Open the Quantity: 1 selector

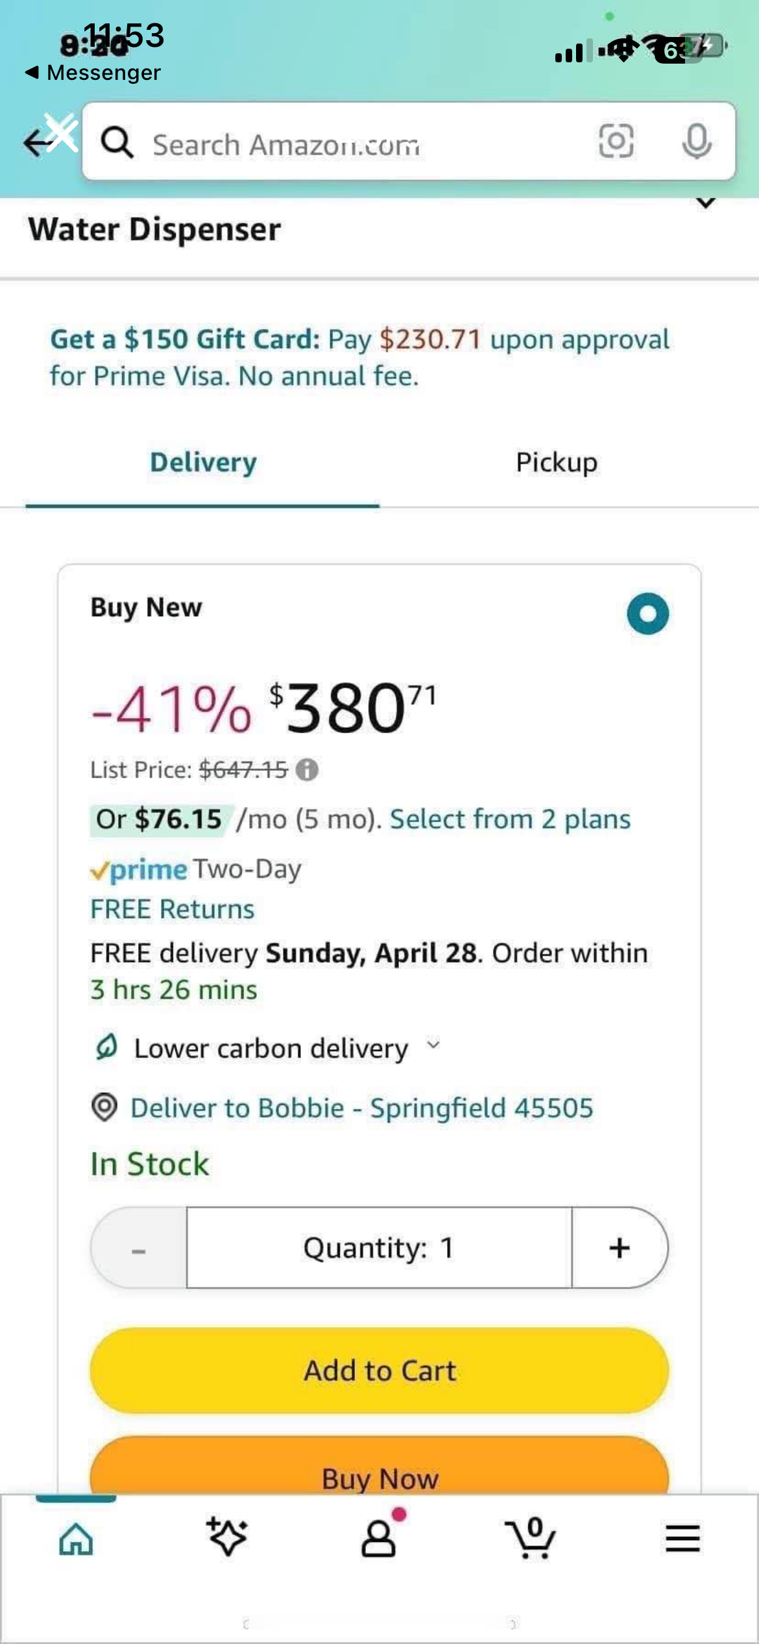click(379, 1247)
